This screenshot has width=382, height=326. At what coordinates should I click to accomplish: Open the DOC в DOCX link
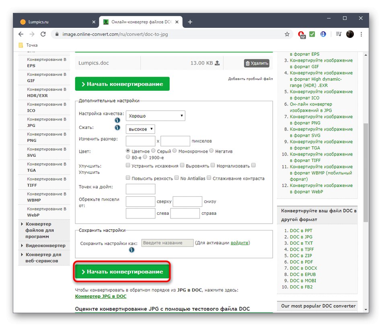[303, 268]
